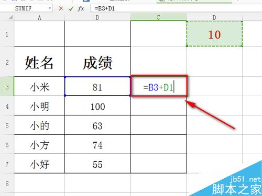Select column A header
This screenshot has width=262, height=196.
pos(39,17)
